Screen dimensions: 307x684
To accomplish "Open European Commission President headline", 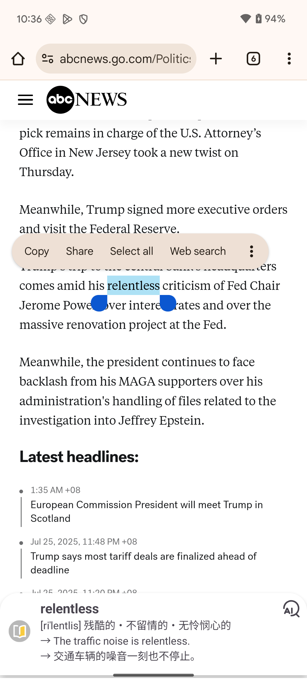I will 146,511.
